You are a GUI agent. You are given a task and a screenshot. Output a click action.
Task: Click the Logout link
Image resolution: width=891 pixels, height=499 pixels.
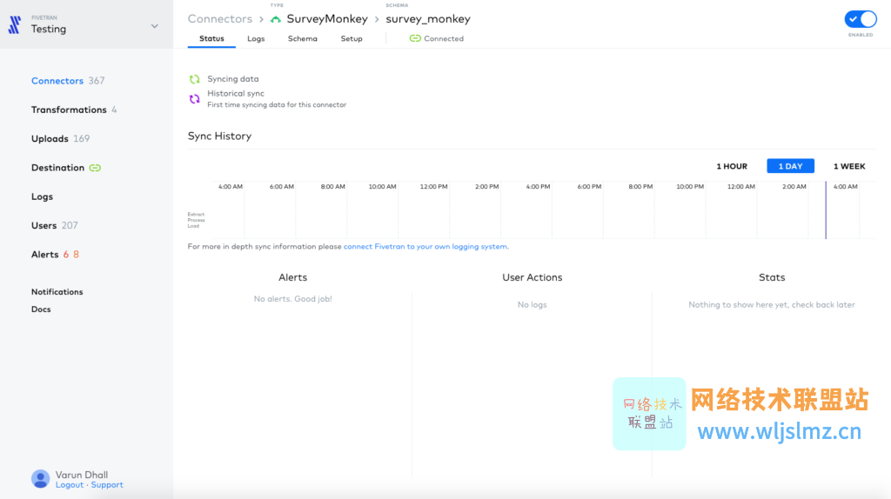70,485
